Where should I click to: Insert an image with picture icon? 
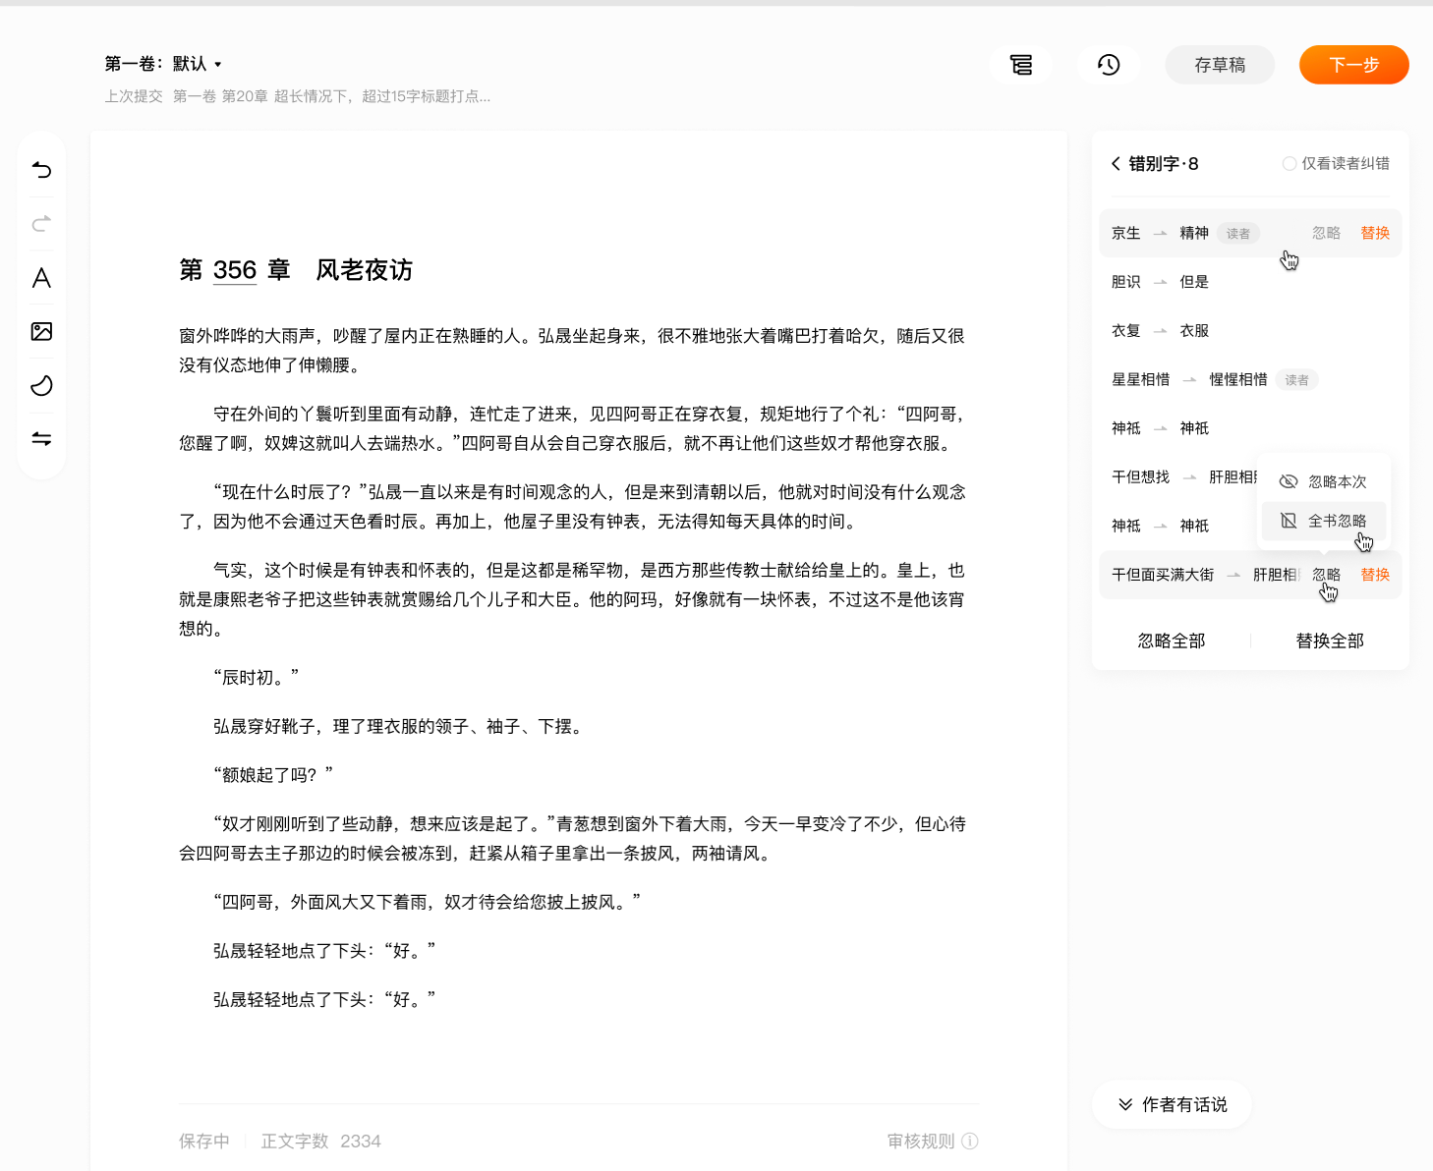(41, 331)
